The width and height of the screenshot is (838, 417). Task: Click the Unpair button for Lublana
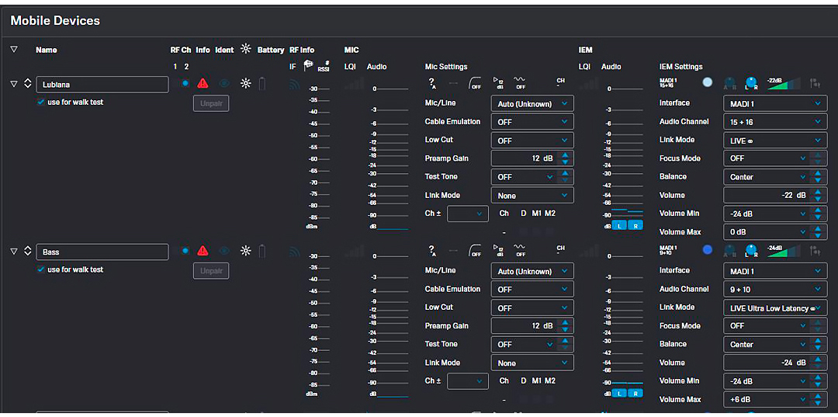point(210,103)
